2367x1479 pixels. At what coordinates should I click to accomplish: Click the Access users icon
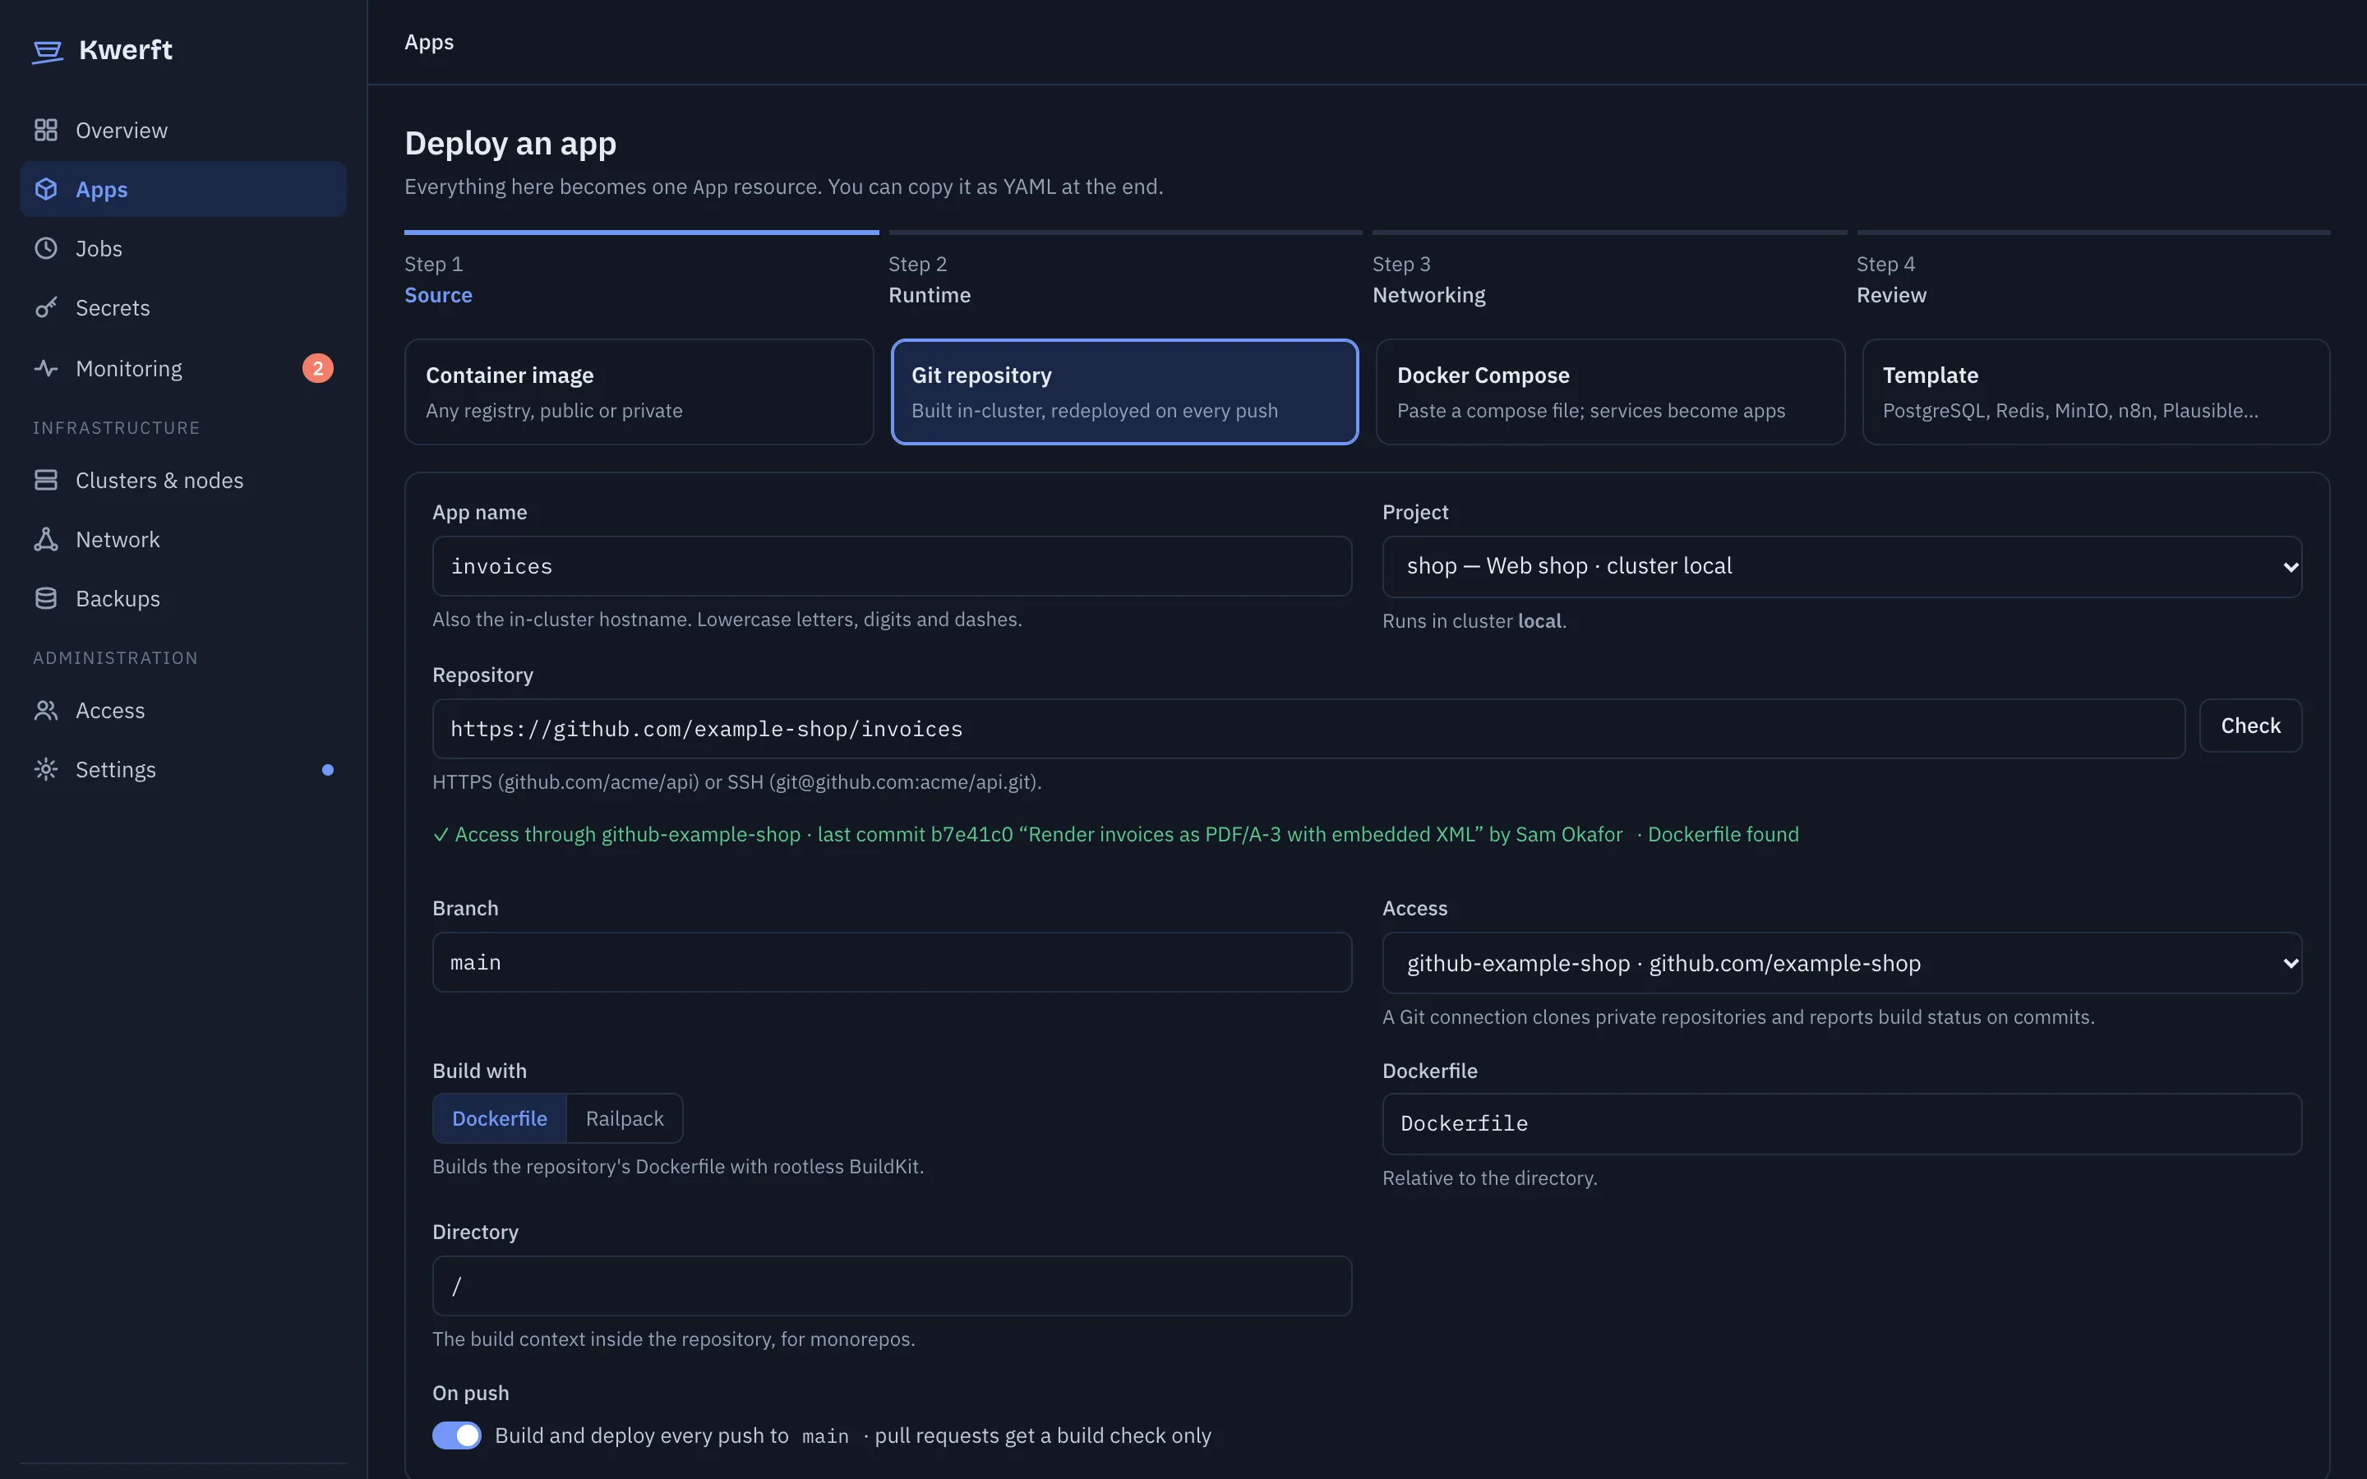(x=46, y=710)
